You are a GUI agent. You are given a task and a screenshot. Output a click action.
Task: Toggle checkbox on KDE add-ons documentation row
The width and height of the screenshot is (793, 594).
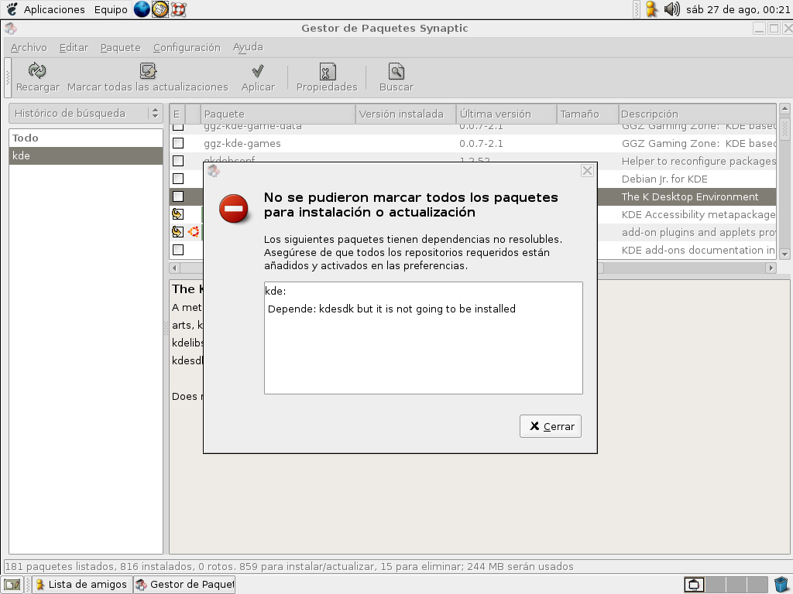point(178,250)
